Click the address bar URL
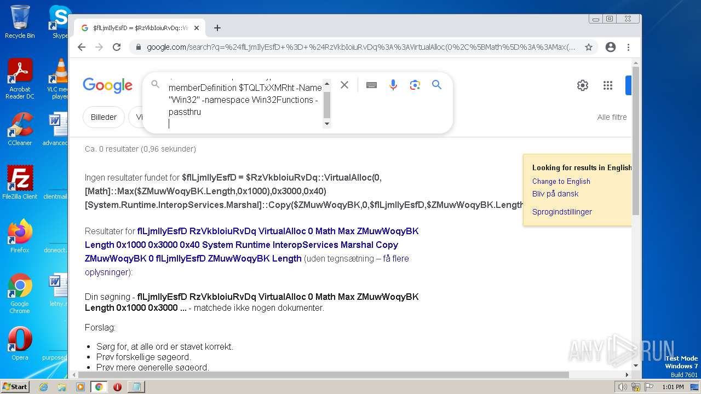 coord(361,47)
